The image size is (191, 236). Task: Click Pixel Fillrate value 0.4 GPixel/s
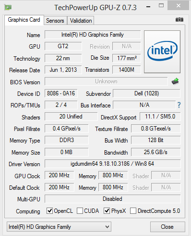[x=66, y=129]
